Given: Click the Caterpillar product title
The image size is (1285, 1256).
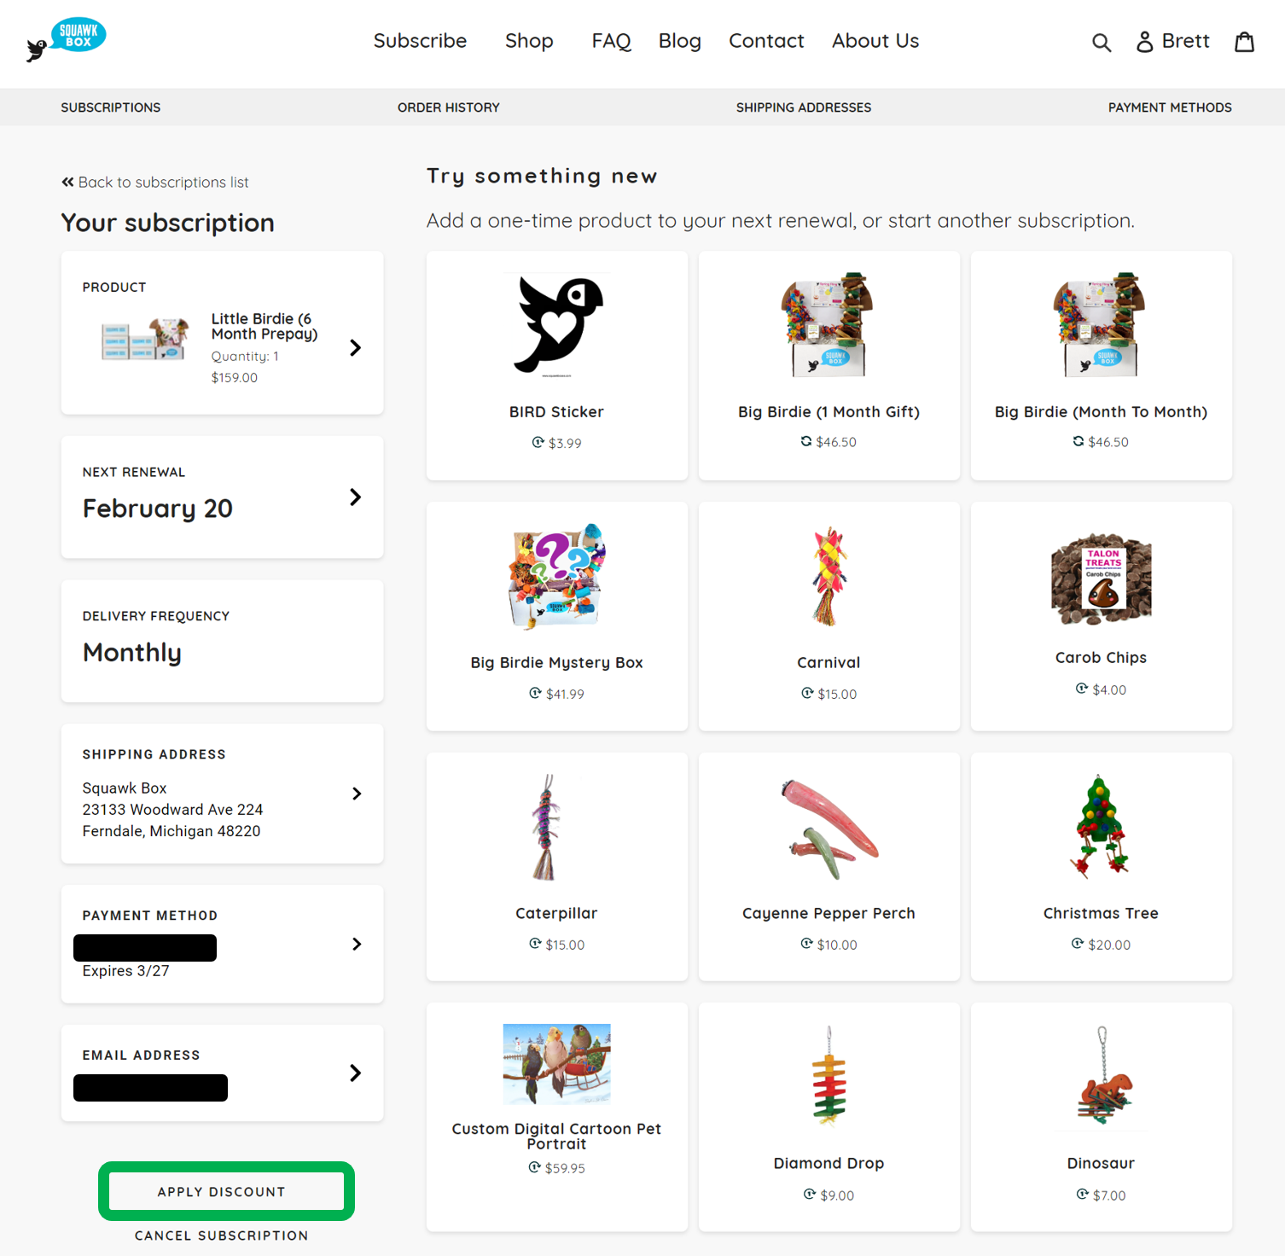Looking at the screenshot, I should pos(556,913).
